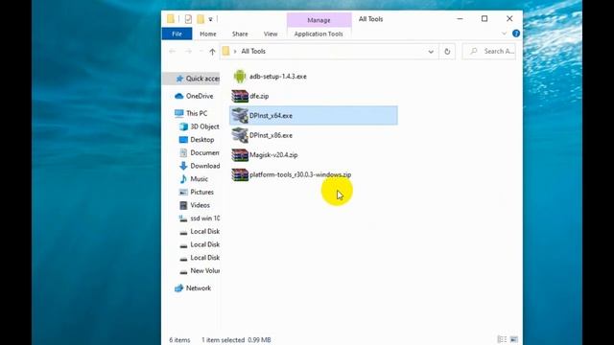Screen dimensions: 614x345
Task: Select the file name DPInst_x64.exe
Action: (271, 116)
